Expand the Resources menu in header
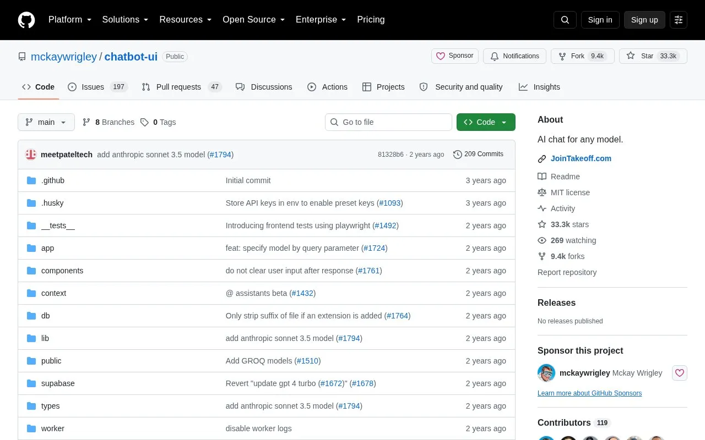This screenshot has width=705, height=440. pyautogui.click(x=186, y=20)
